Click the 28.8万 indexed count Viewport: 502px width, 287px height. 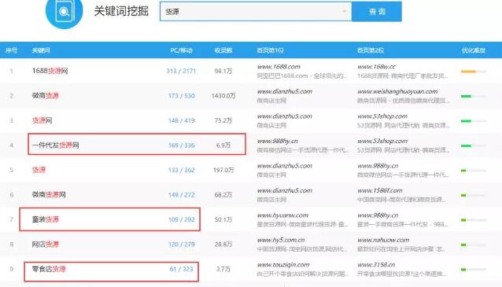click(223, 244)
